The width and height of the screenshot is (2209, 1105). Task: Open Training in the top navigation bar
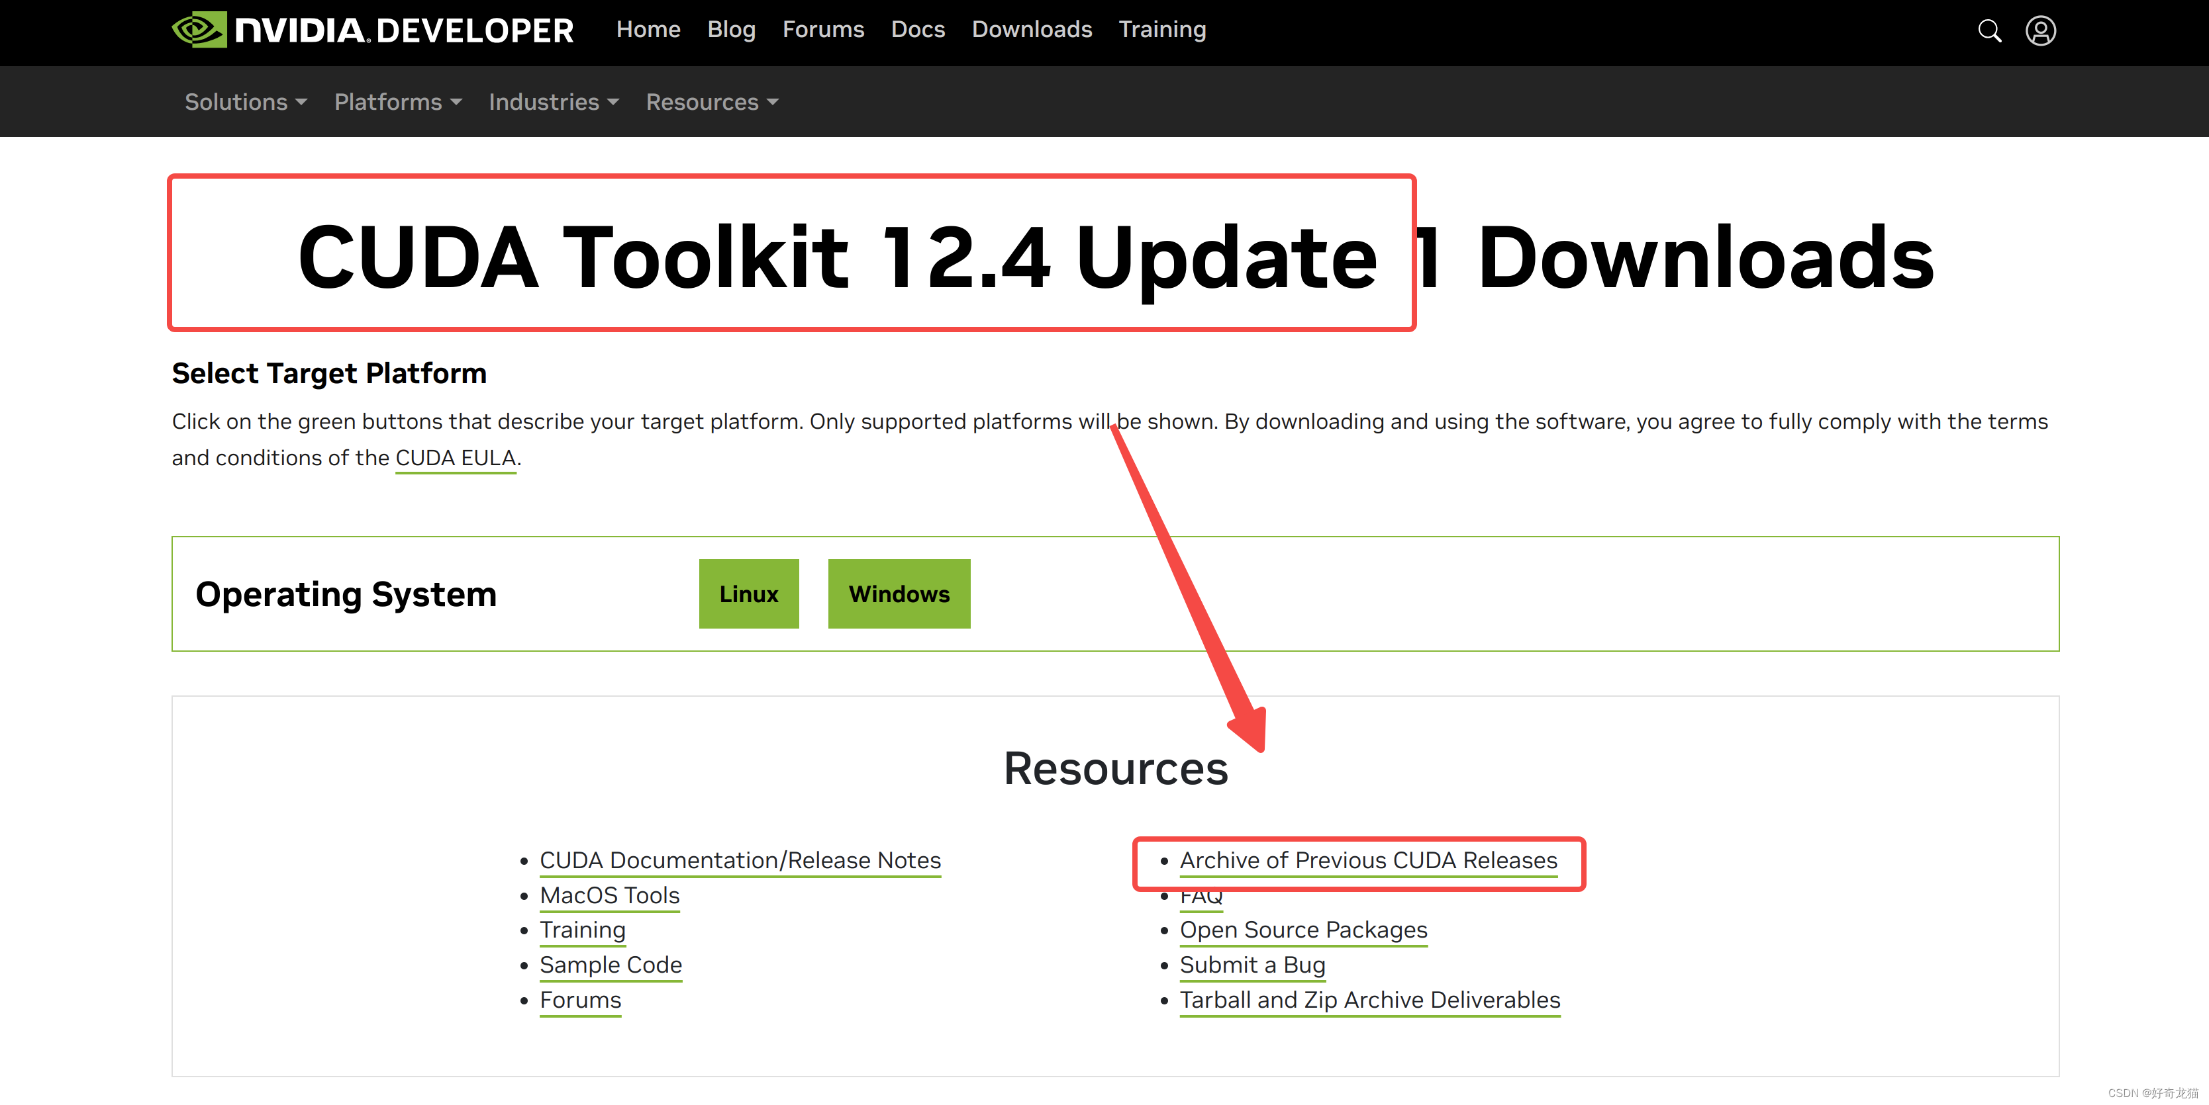[1162, 29]
